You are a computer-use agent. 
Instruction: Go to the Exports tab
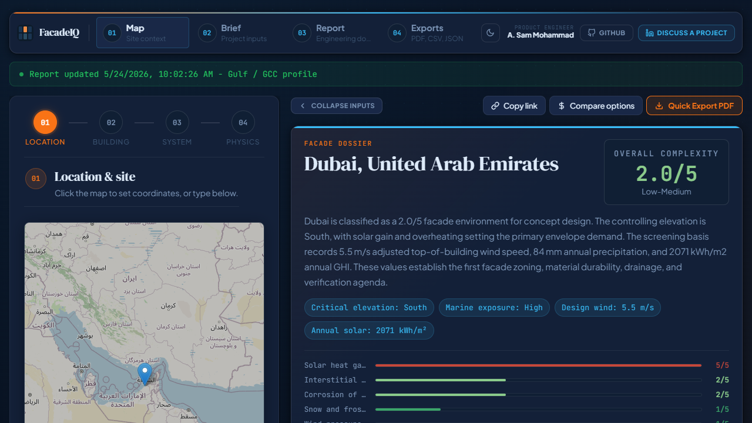(x=428, y=33)
